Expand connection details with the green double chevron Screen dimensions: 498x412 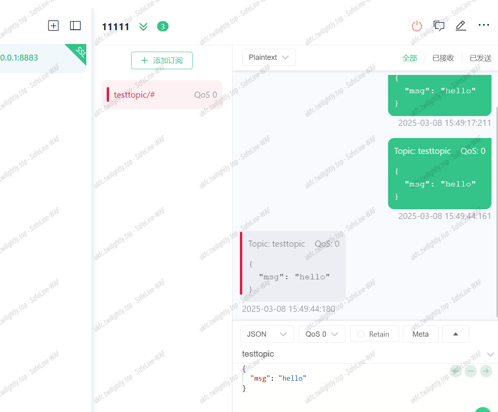click(143, 27)
